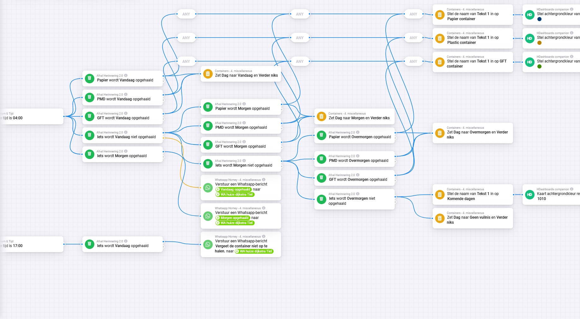Click the orange icon on the Komende dagen card
Viewport: 580px width, 319px height.
point(440,195)
